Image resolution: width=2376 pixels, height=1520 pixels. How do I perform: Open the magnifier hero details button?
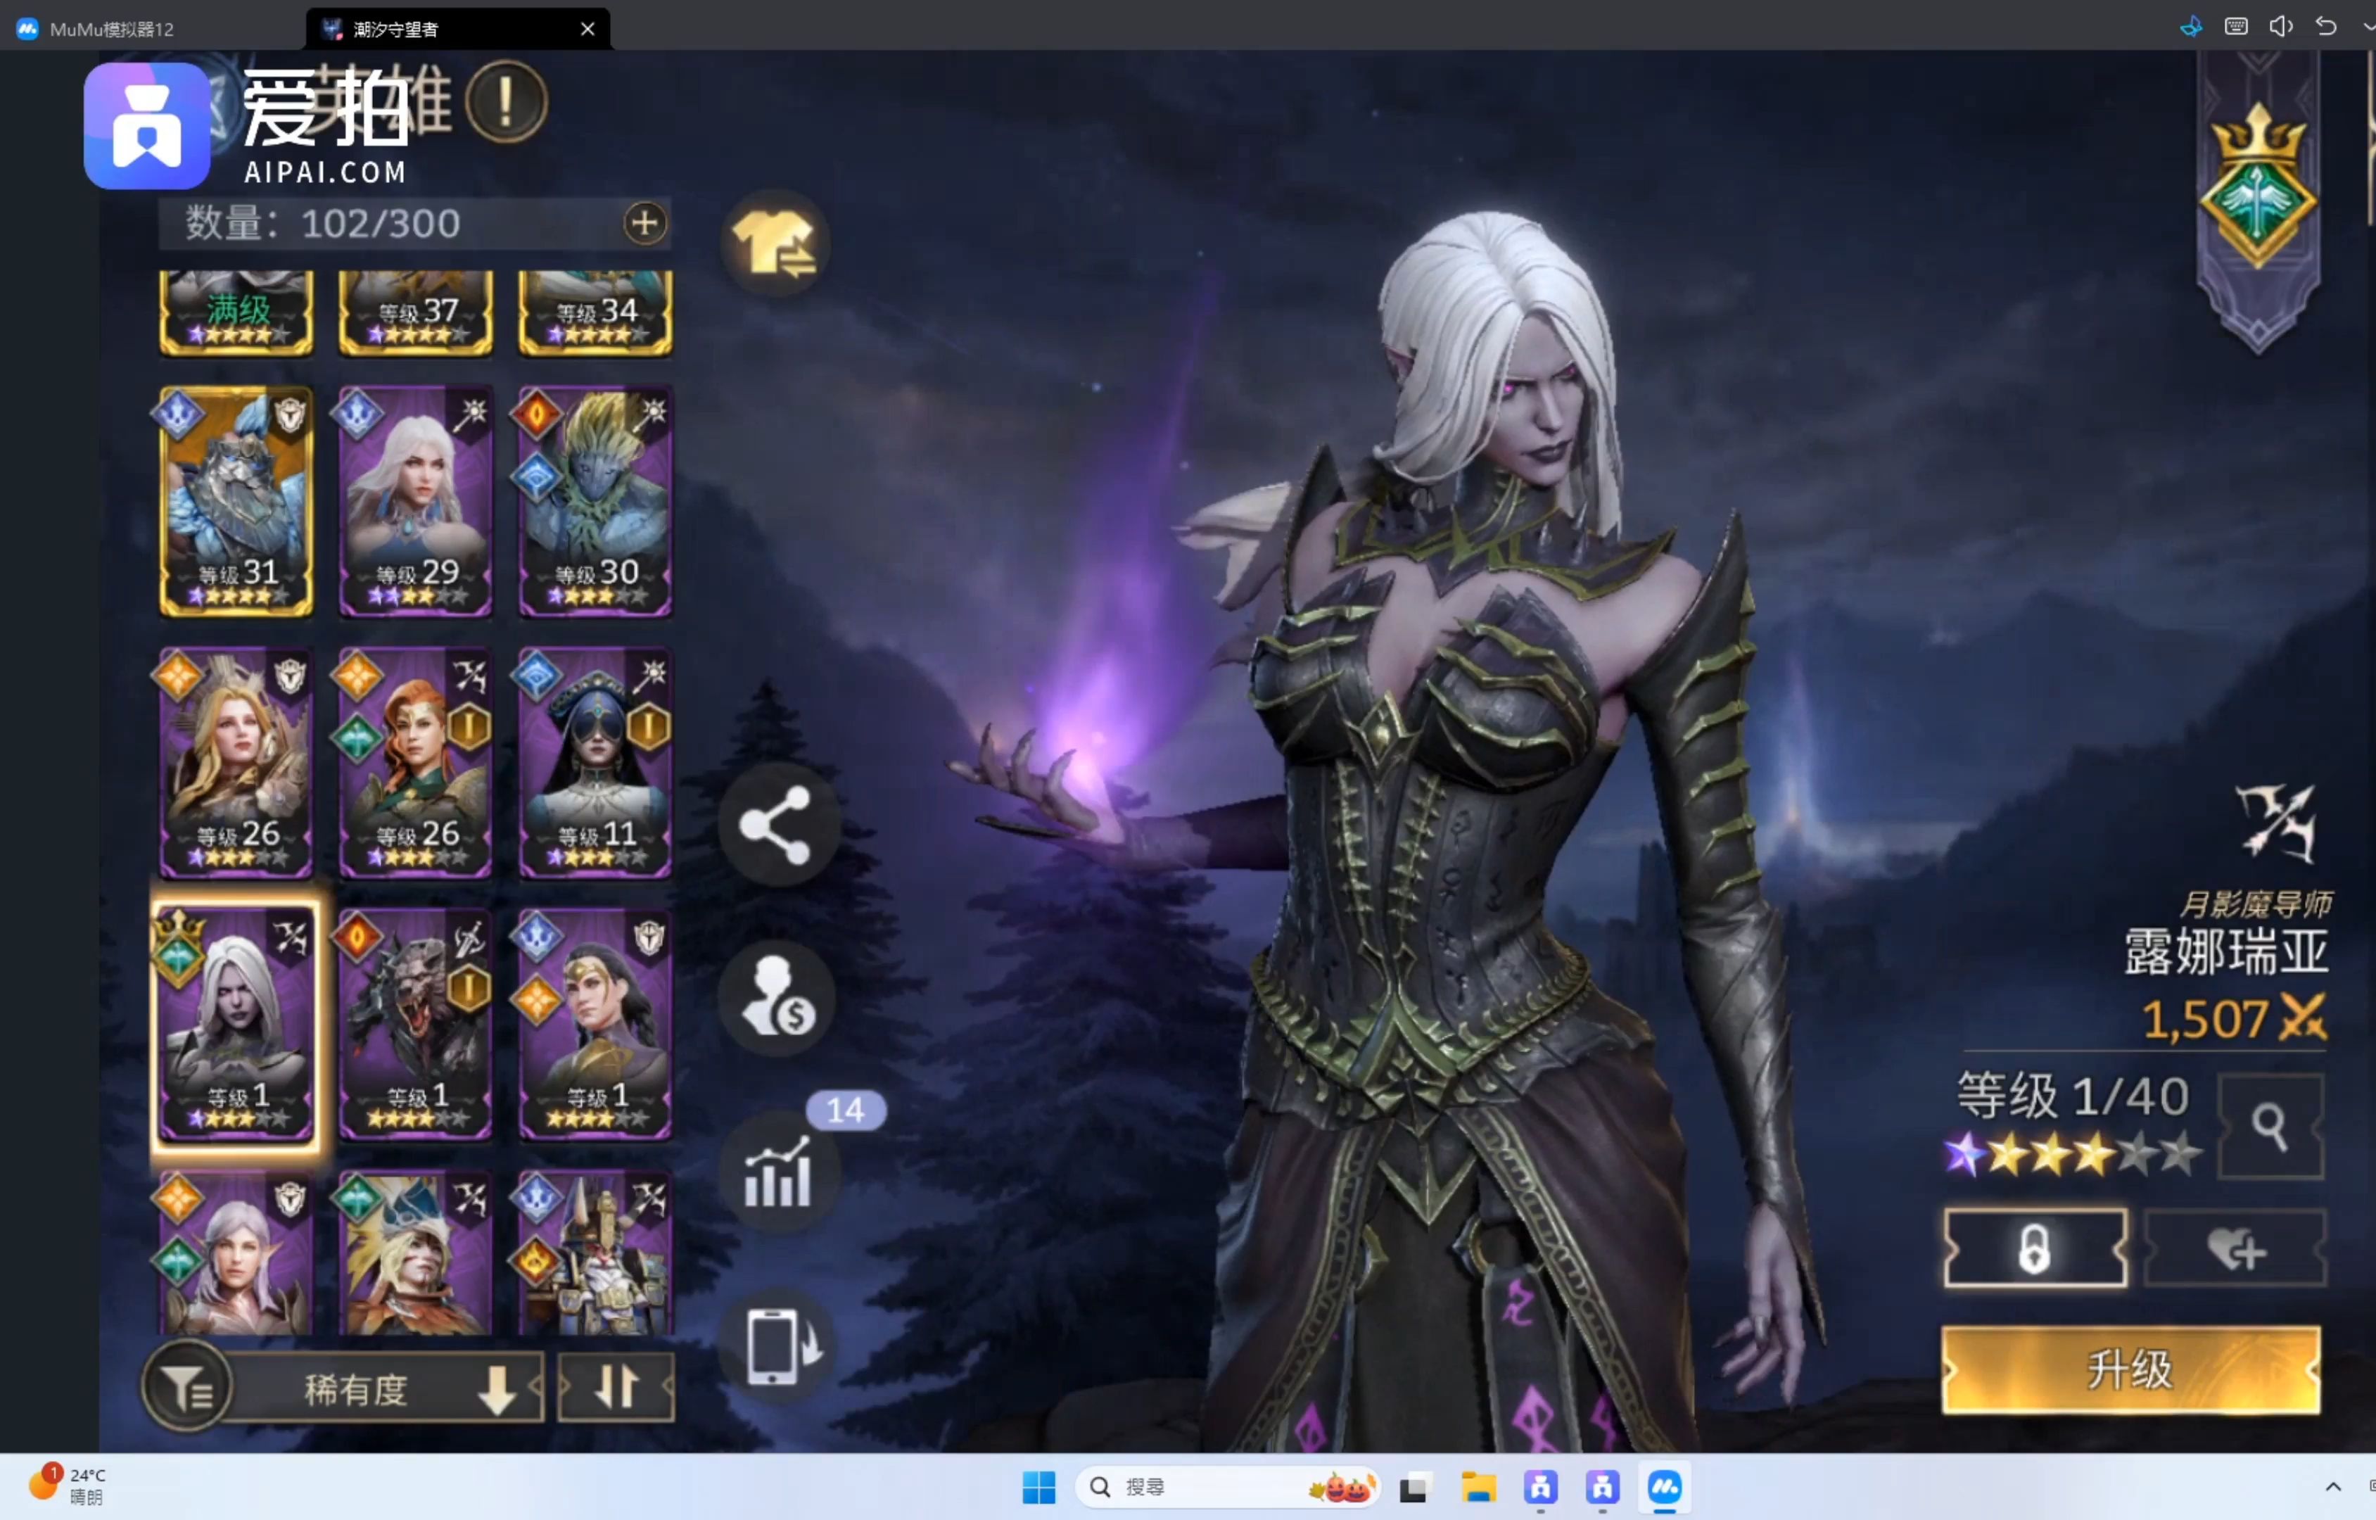click(x=2270, y=1126)
